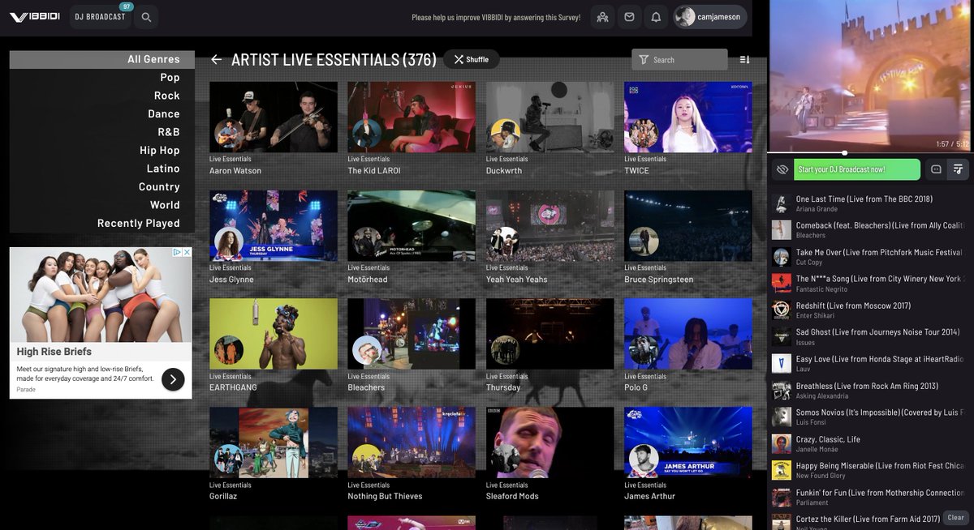Toggle the playlist queue icon
The image size is (974, 530).
pyautogui.click(x=959, y=169)
